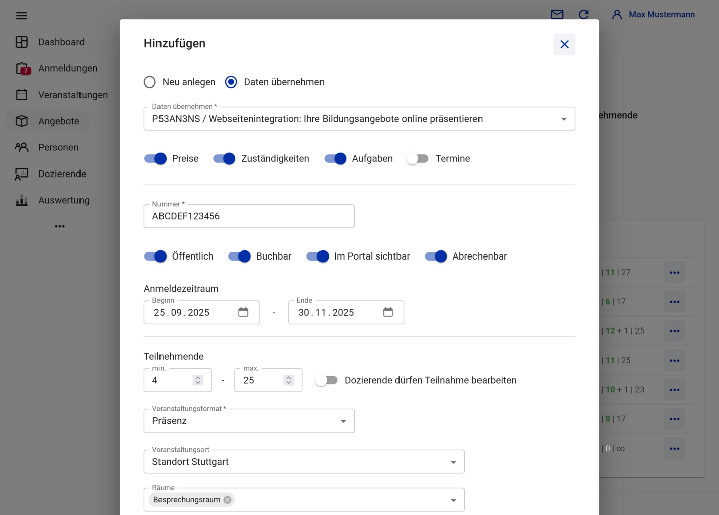Open Auswertung in the sidebar

[x=63, y=200]
